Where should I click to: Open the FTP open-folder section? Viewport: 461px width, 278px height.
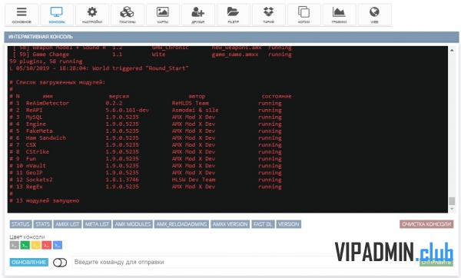(233, 15)
